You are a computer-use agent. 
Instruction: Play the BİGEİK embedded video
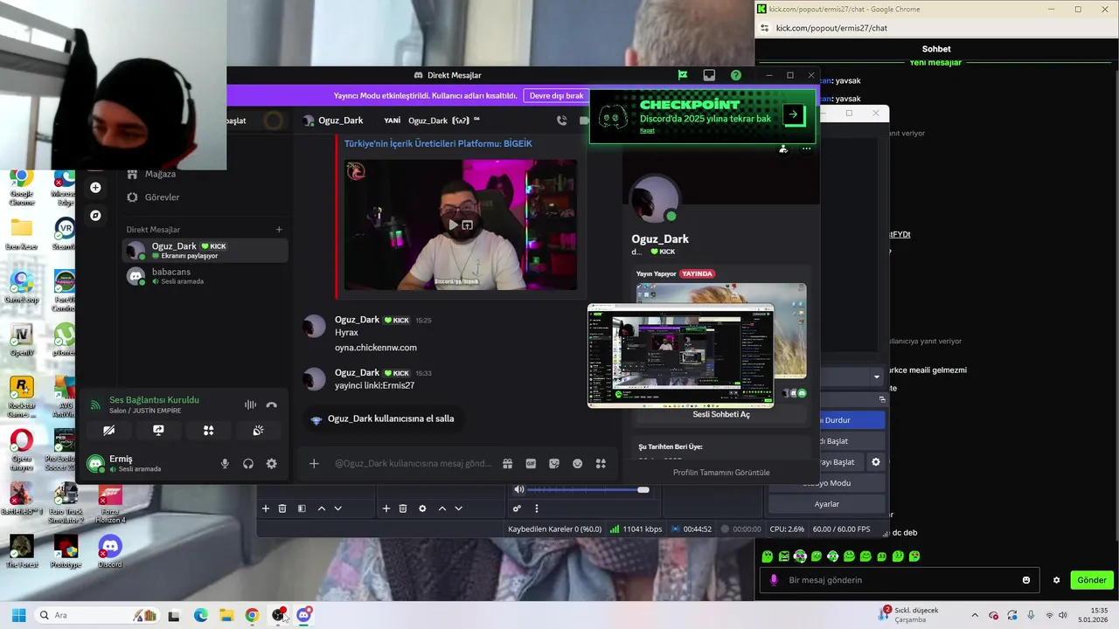(453, 225)
